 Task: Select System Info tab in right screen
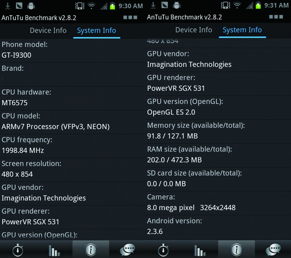[x=242, y=30]
